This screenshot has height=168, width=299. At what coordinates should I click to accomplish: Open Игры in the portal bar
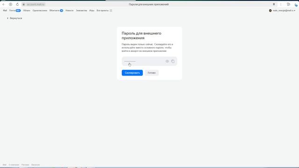pos(92,10)
